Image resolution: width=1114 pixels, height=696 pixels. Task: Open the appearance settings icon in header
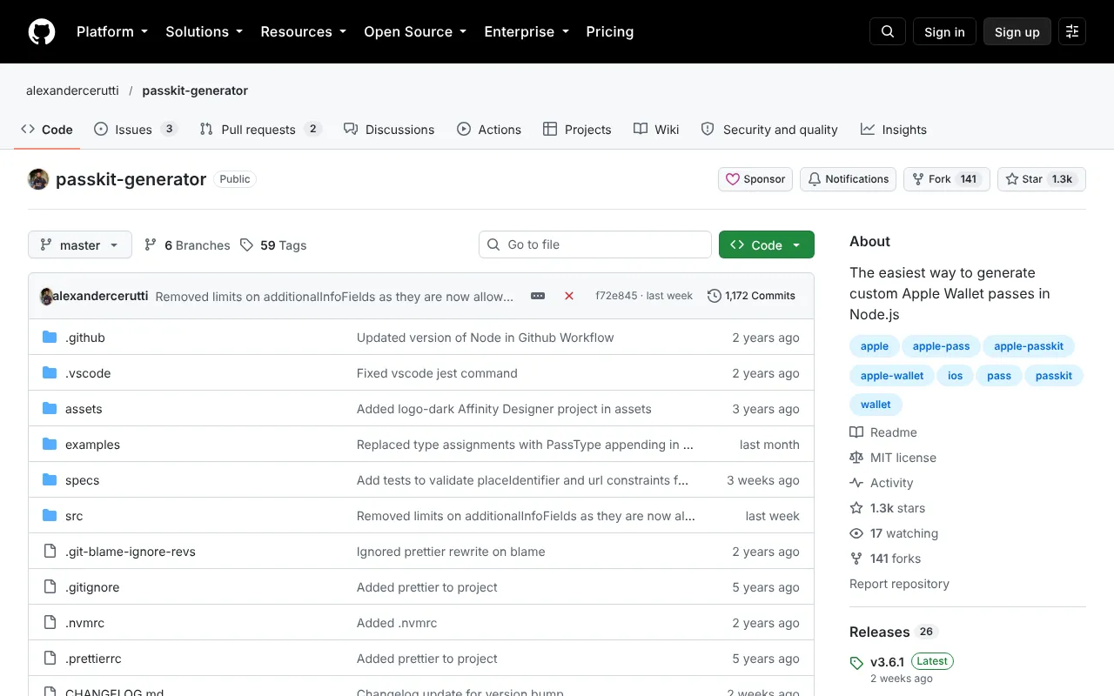[x=1072, y=31]
